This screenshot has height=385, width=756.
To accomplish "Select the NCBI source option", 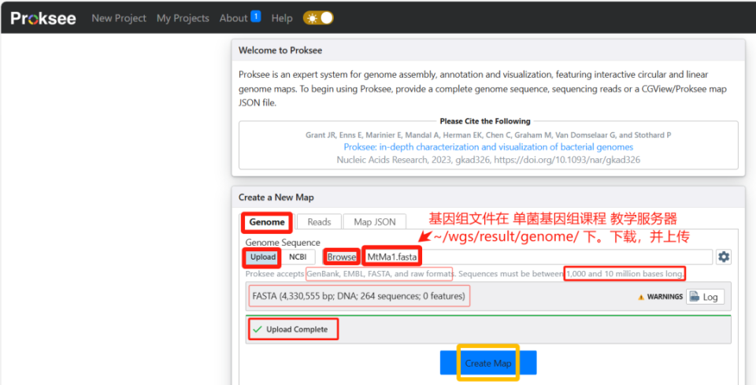I will point(298,257).
